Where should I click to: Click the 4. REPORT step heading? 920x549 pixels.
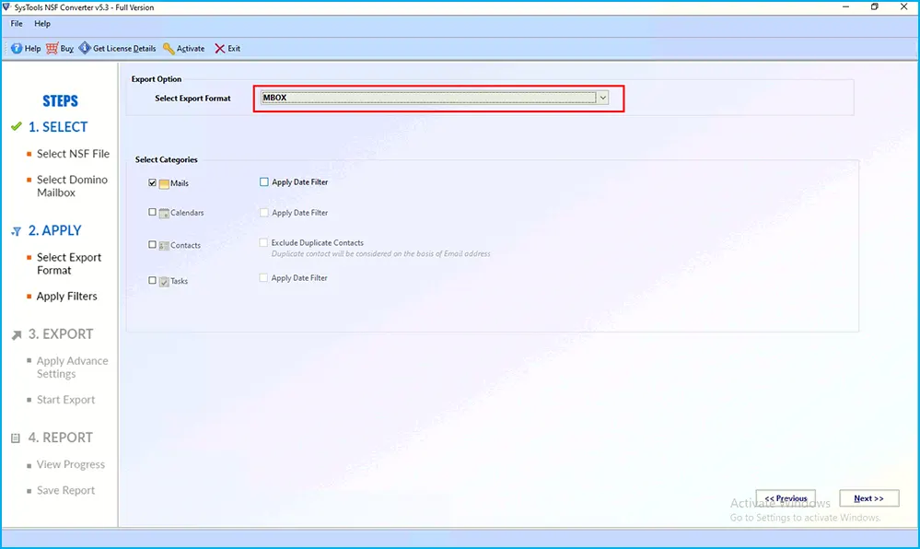point(61,438)
